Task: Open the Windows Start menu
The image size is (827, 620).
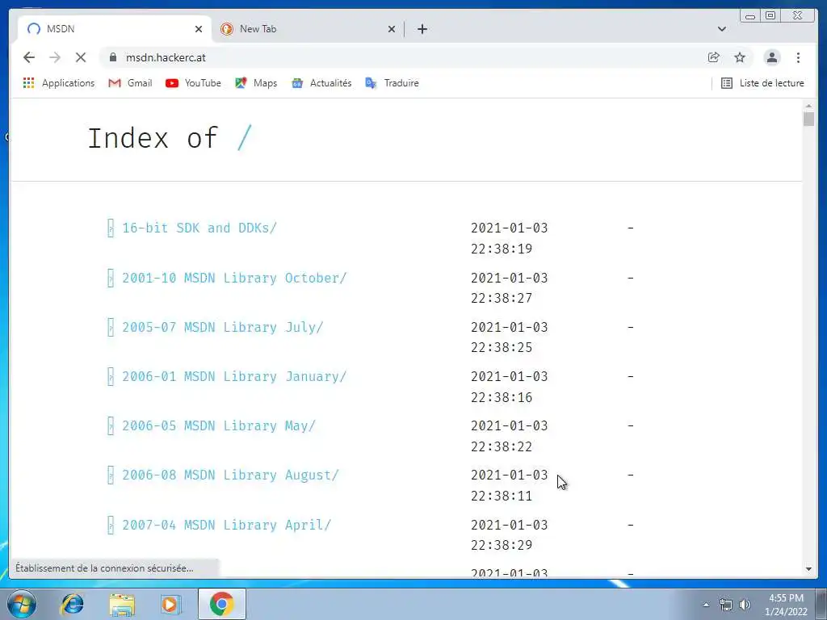Action: [x=22, y=604]
